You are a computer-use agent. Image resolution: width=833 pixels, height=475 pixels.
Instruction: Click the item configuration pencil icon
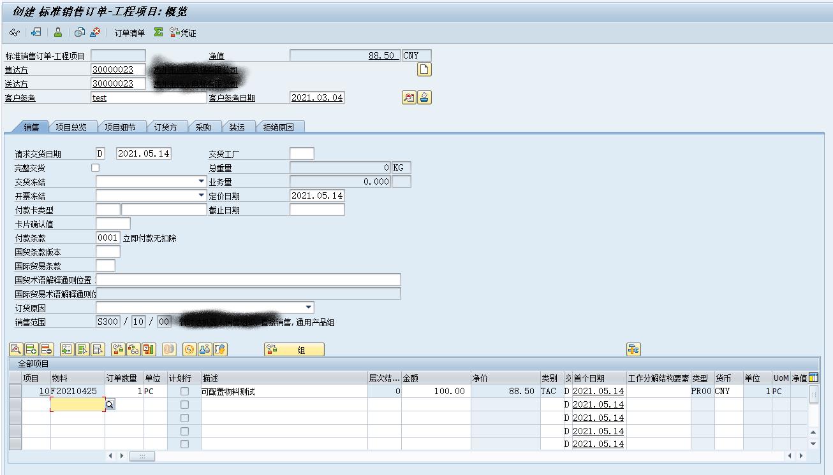point(220,349)
